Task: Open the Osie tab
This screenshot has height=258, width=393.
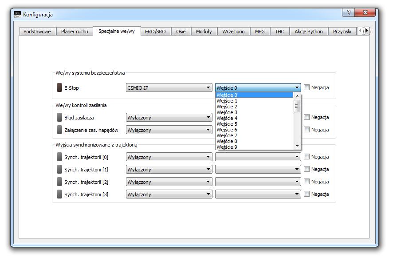Action: pyautogui.click(x=181, y=32)
